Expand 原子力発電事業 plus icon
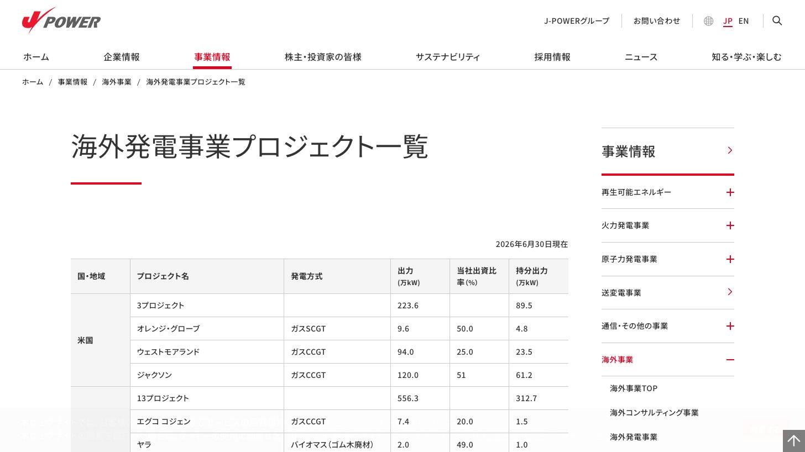The width and height of the screenshot is (805, 452). pos(730,259)
